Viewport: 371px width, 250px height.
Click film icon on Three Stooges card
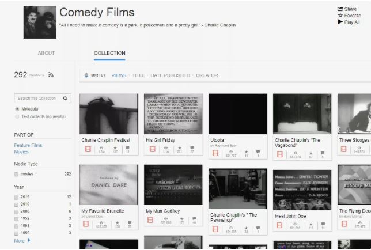[x=343, y=149]
